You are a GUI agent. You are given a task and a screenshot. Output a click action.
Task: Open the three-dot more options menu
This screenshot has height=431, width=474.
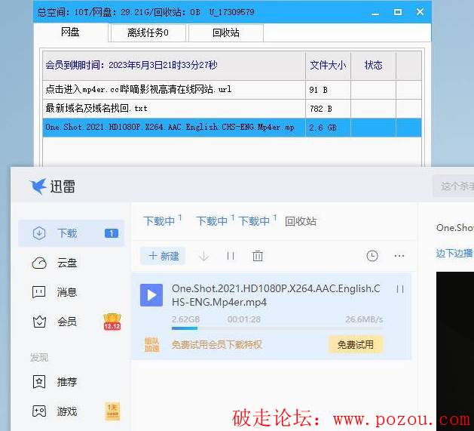pyautogui.click(x=399, y=256)
